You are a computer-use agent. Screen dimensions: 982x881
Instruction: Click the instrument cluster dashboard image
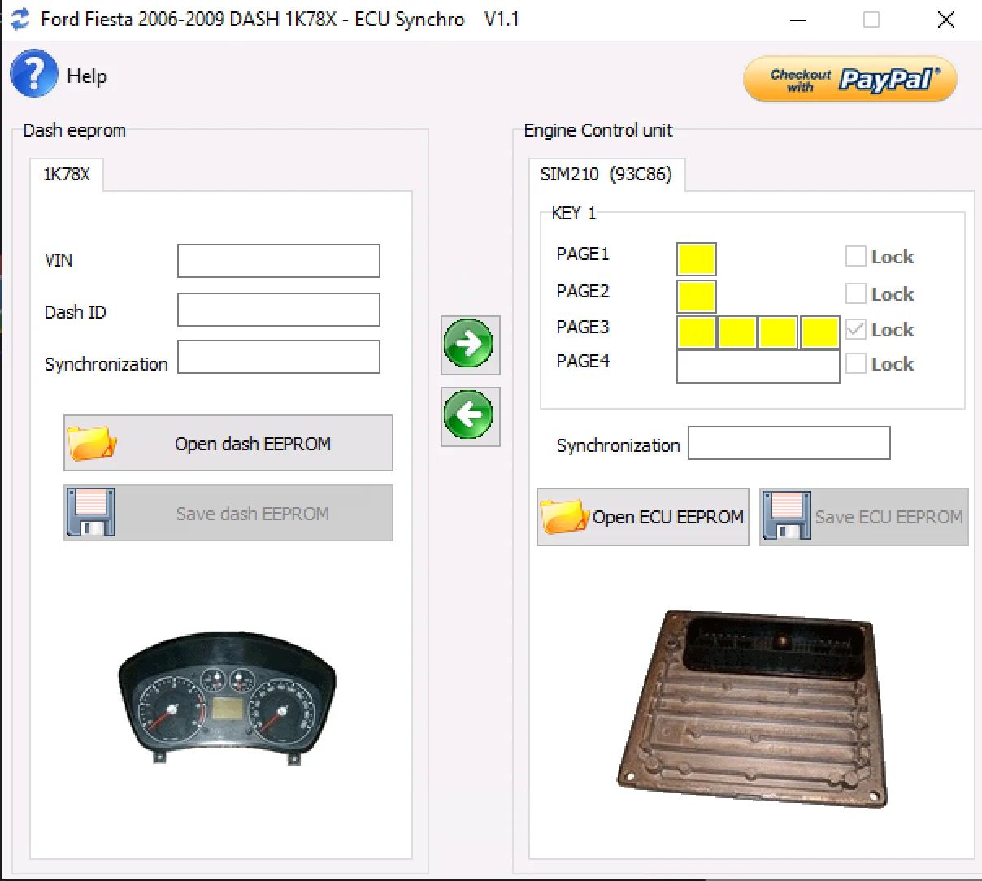(227, 697)
